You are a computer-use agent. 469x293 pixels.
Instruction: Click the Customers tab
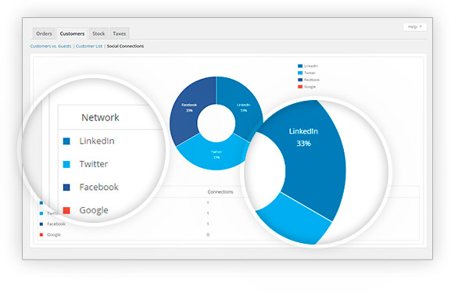72,34
